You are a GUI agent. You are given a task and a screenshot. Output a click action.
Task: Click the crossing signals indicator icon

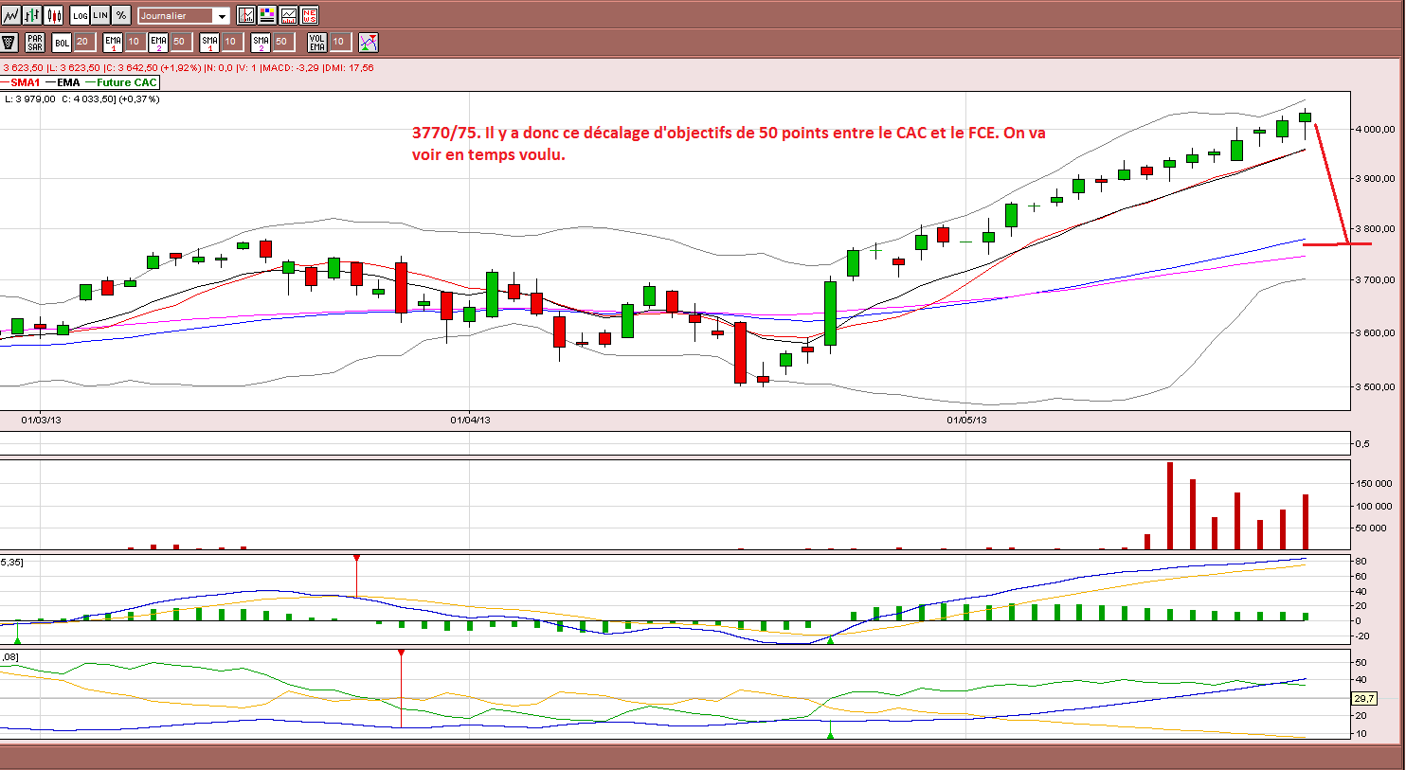pos(369,42)
